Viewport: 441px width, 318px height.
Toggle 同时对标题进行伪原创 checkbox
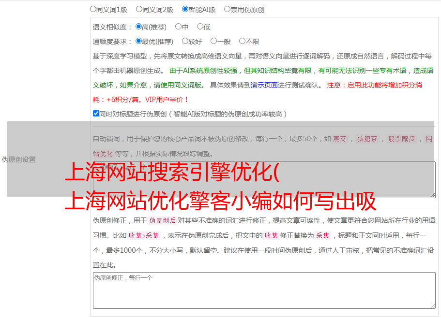coord(96,114)
